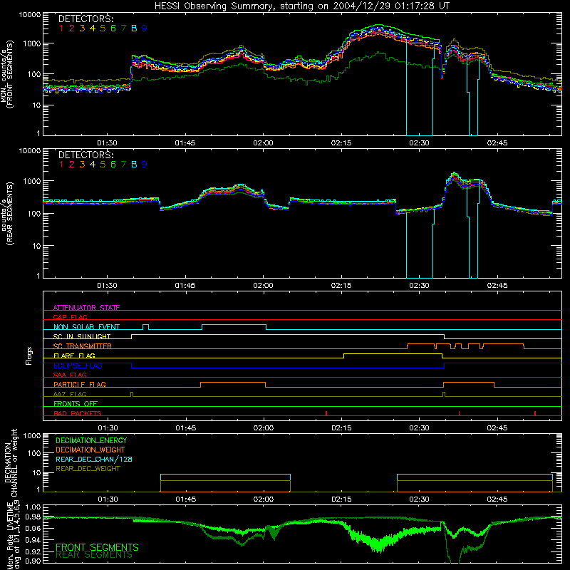Viewport: 570px width, 570px height.
Task: Select the ATTENUATOR_STATE flag label
Action: [86, 308]
